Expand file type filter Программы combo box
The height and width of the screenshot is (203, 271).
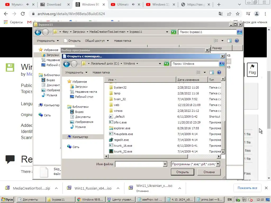218,164
